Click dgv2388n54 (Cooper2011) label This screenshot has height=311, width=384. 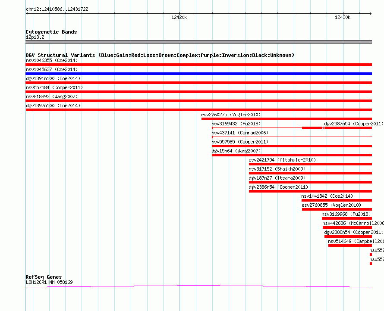(x=354, y=232)
